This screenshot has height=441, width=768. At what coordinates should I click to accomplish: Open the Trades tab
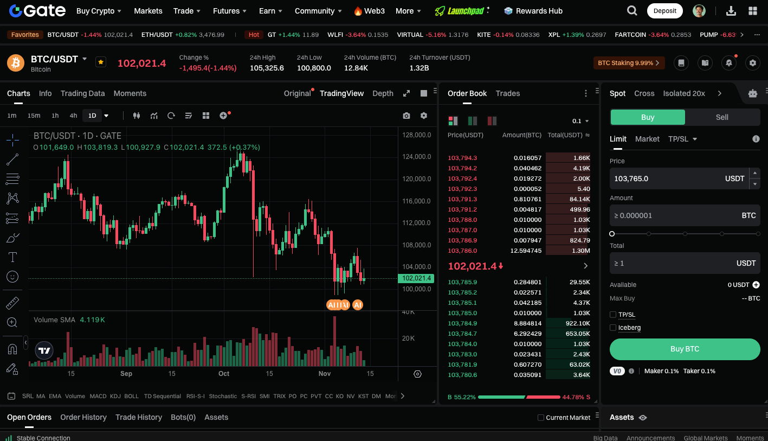point(508,93)
